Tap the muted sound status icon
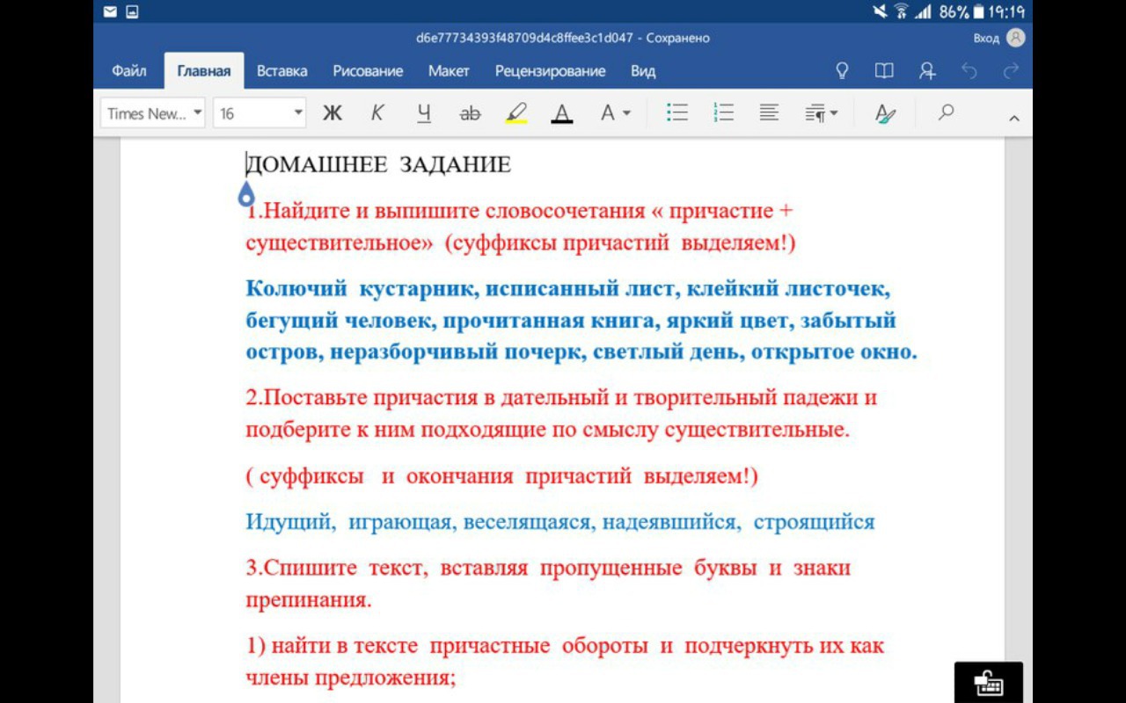The image size is (1126, 703). coord(880,11)
